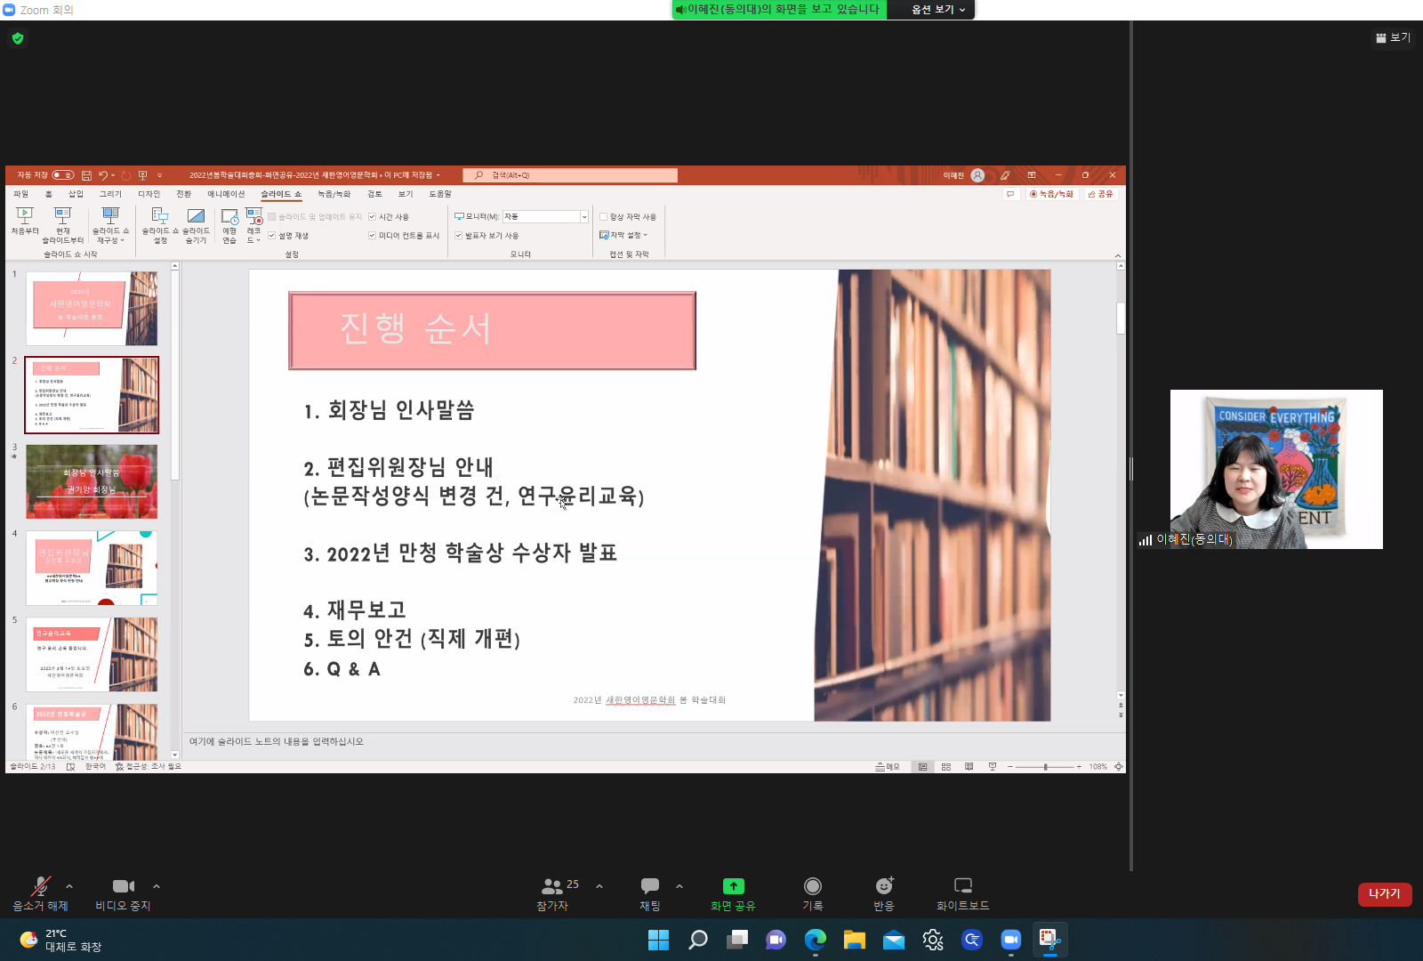The height and width of the screenshot is (961, 1423).
Task: Switch to the 애니메이션 ribbon tab
Action: [x=226, y=194]
